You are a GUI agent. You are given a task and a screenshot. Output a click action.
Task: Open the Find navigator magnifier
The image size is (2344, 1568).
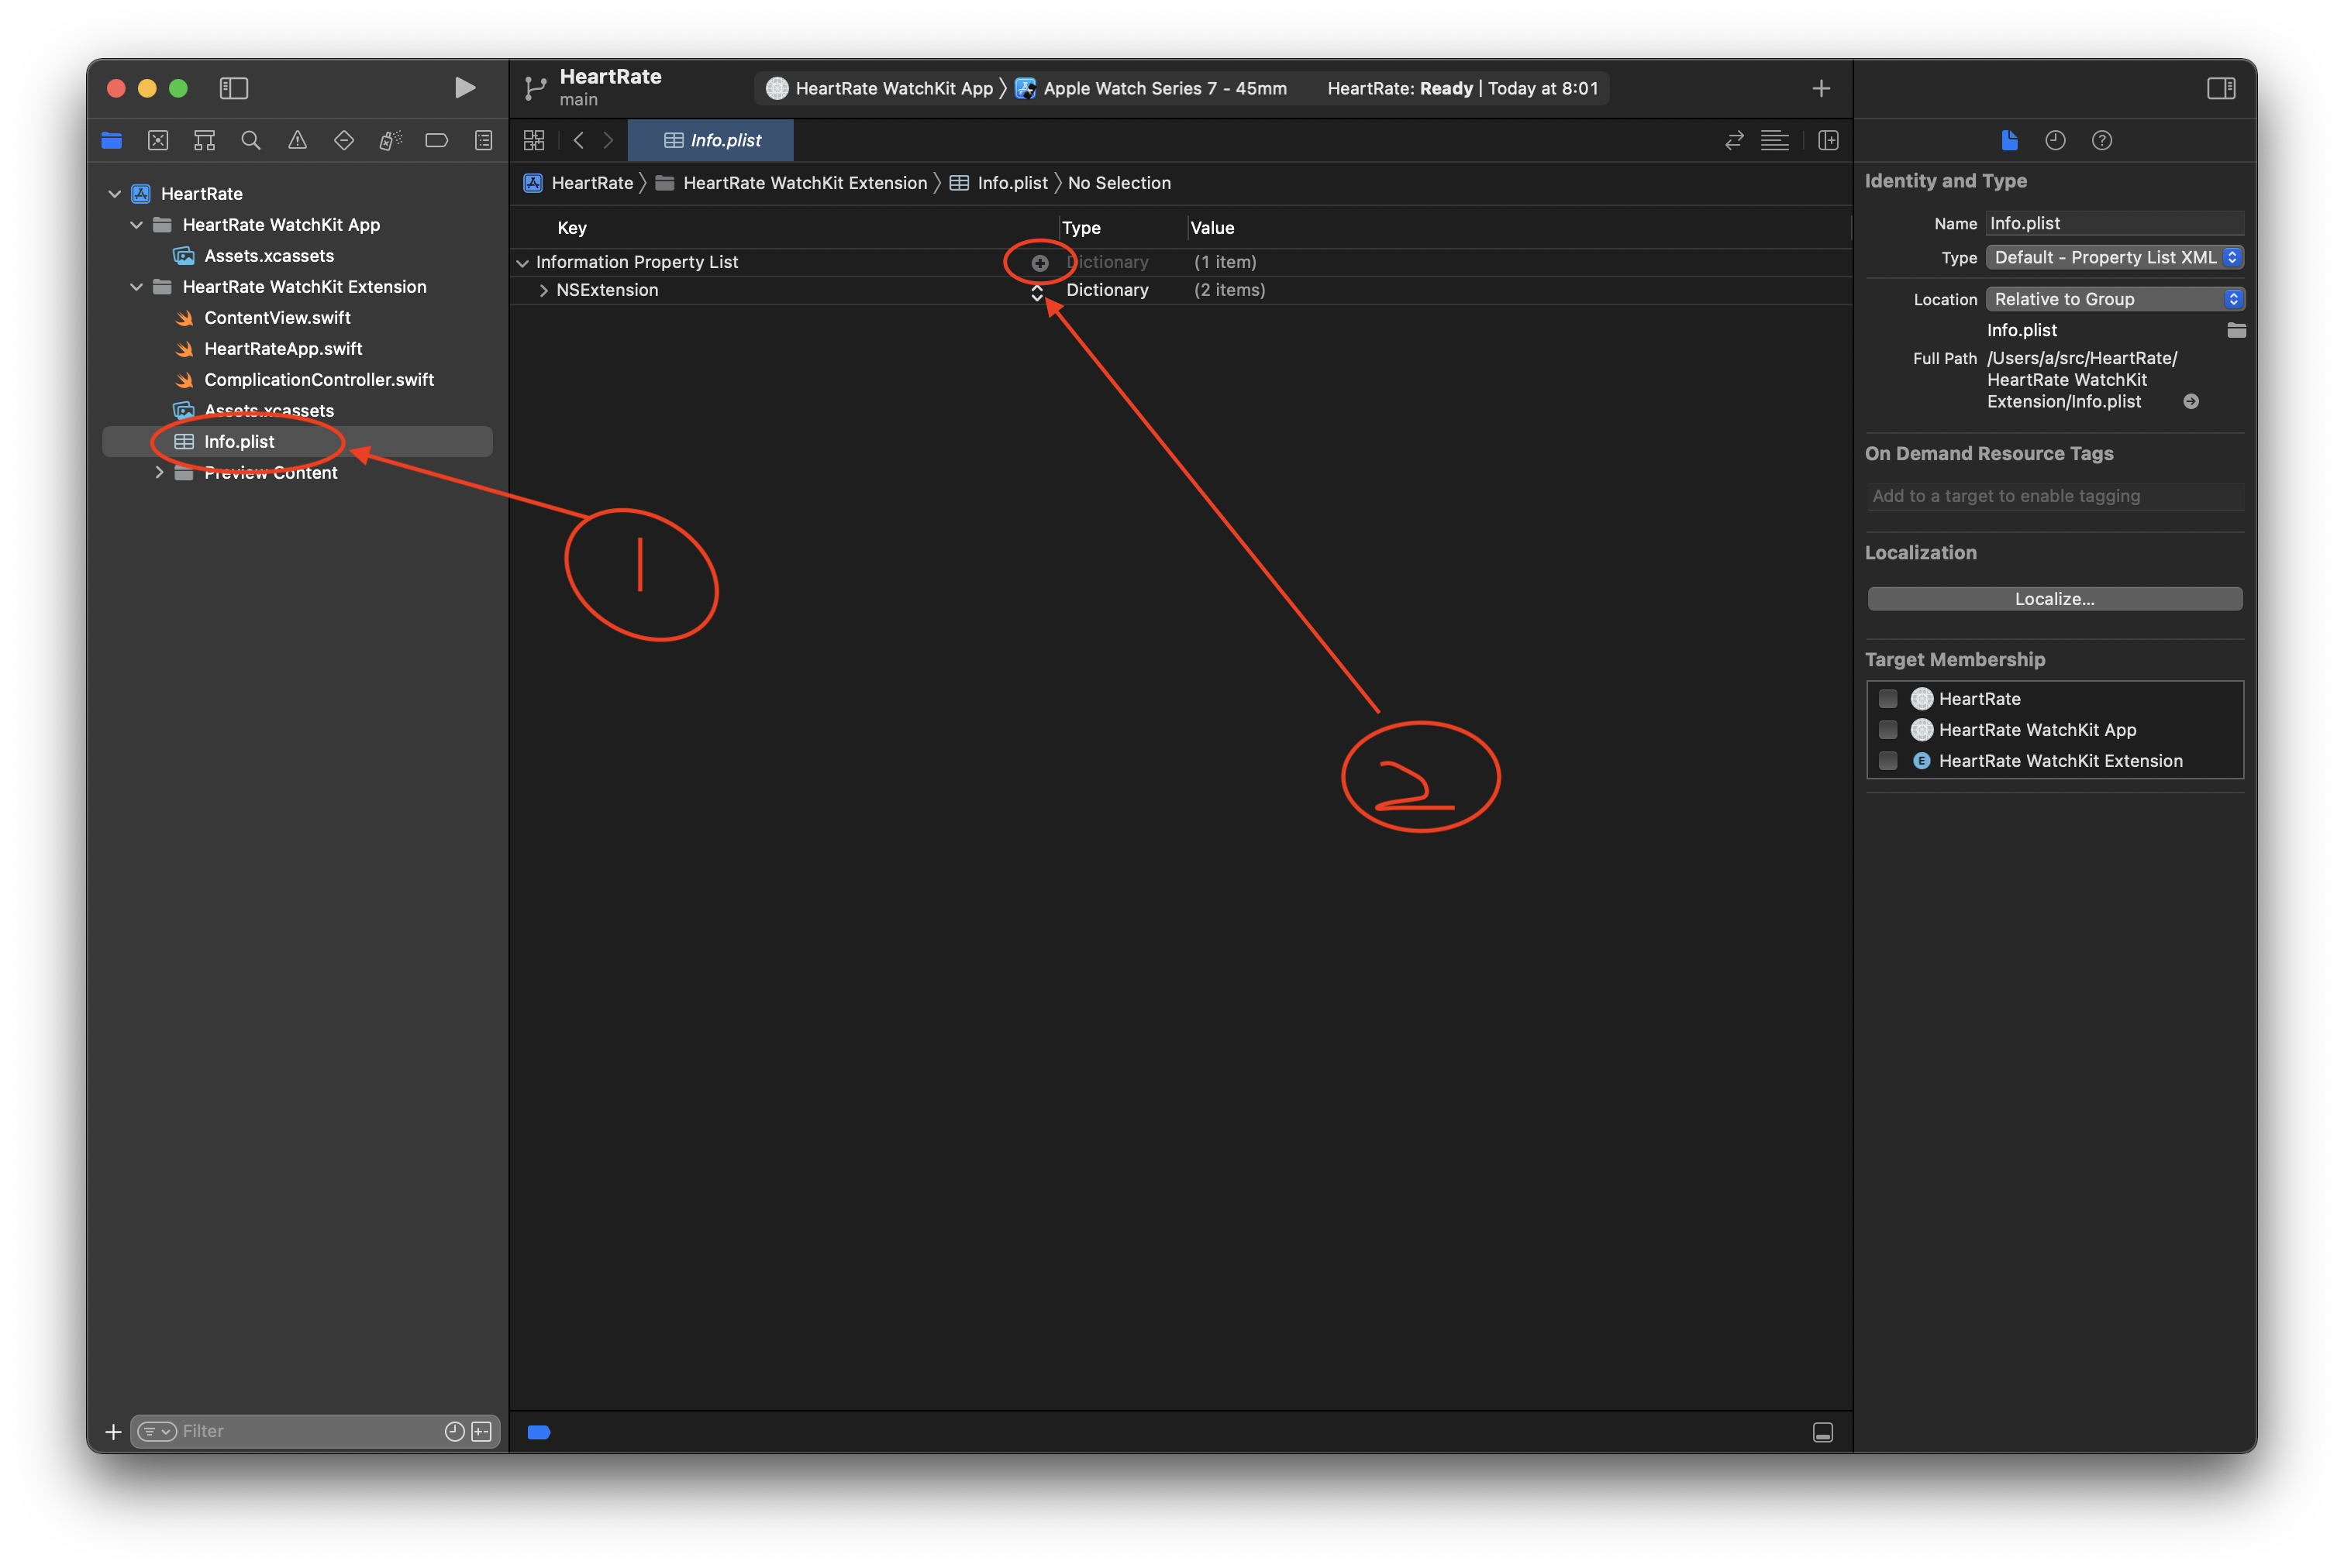[x=251, y=141]
